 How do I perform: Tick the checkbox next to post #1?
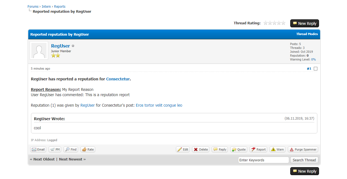point(315,69)
